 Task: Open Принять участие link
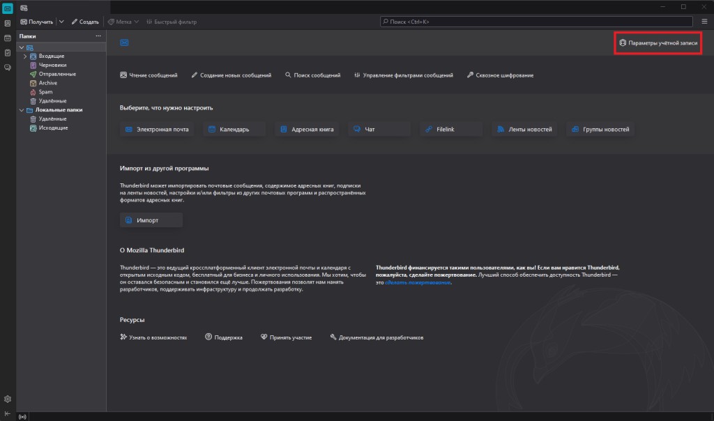tap(286, 337)
